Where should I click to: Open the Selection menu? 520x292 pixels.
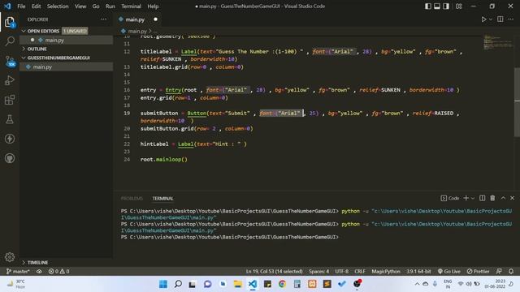[x=58, y=6]
